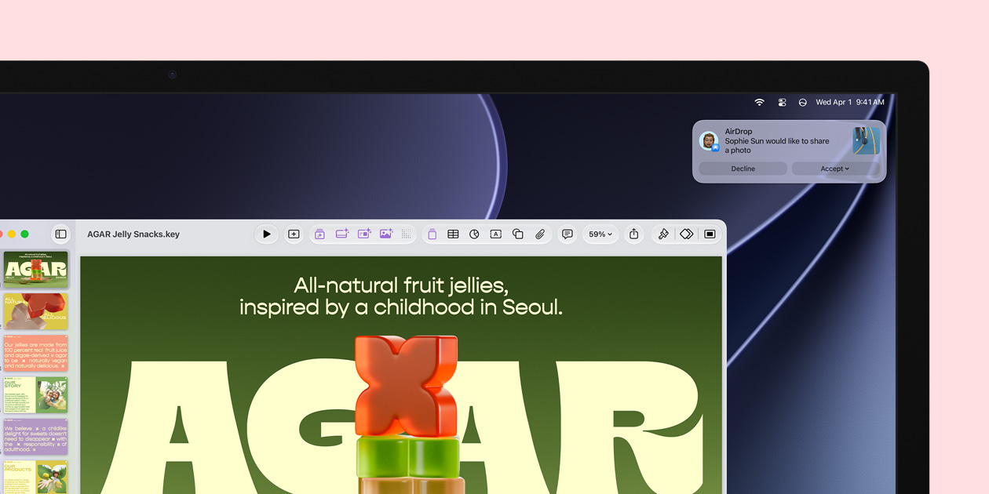Select the Our Products slide thumbnail
Viewport: 989px width, 494px height.
point(35,477)
